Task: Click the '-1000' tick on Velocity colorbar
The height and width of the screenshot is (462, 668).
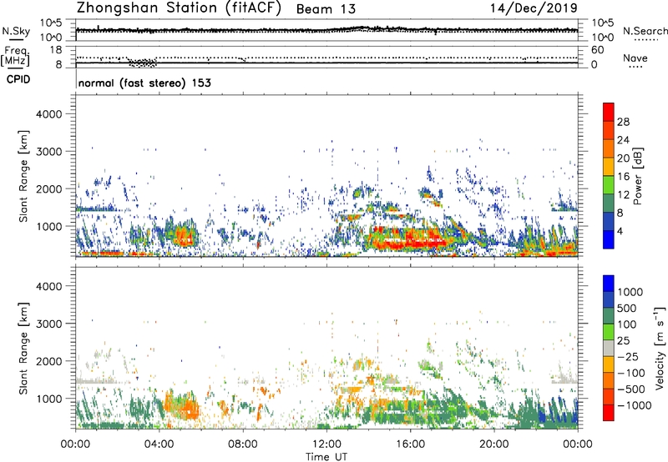Action: tap(634, 405)
